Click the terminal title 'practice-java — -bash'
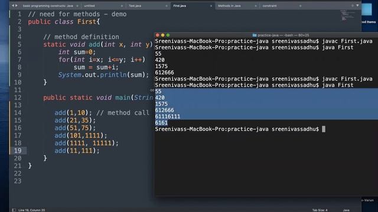 tap(283, 35)
